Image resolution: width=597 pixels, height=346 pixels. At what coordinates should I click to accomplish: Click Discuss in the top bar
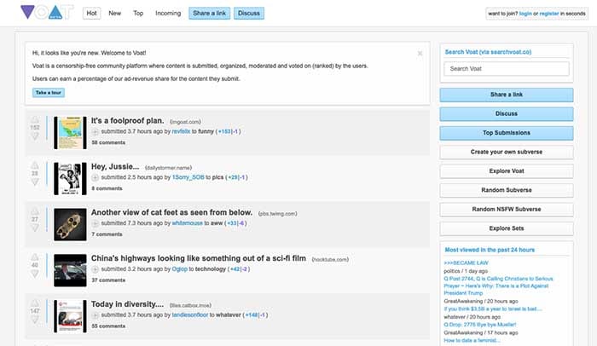(x=249, y=13)
